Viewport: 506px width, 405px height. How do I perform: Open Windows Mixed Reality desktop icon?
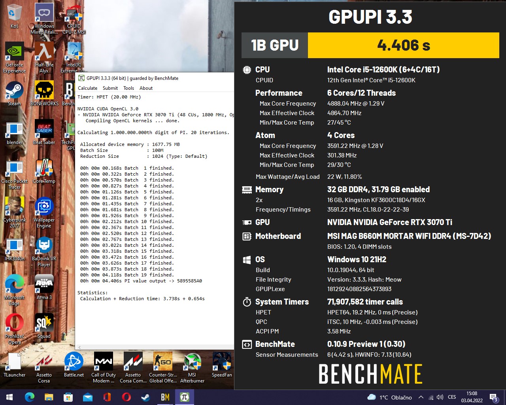pos(44,19)
